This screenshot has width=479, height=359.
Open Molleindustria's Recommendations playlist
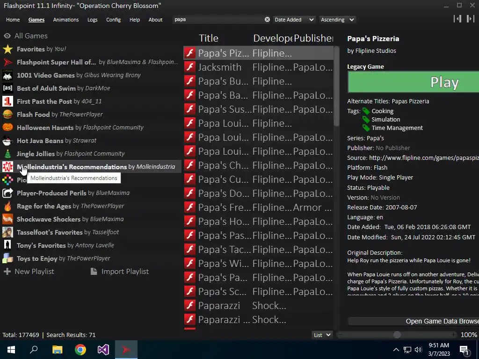tap(91, 167)
